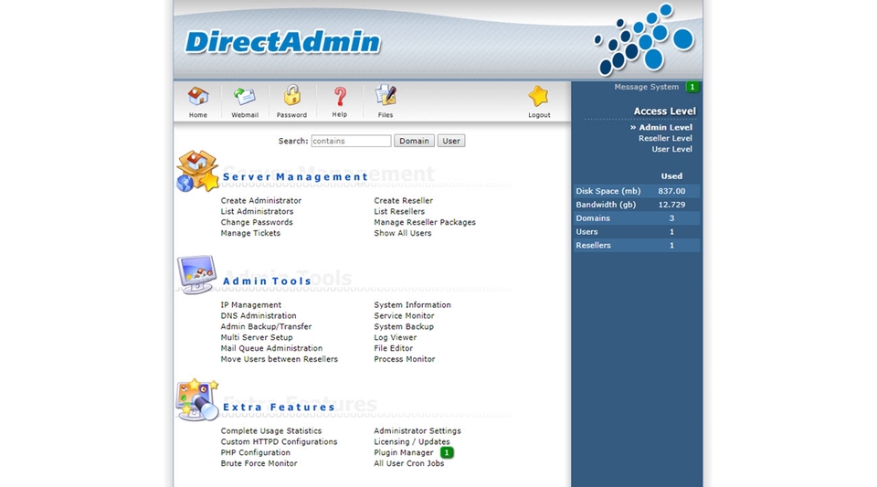
Task: Click the Domains usage row label
Action: [593, 218]
